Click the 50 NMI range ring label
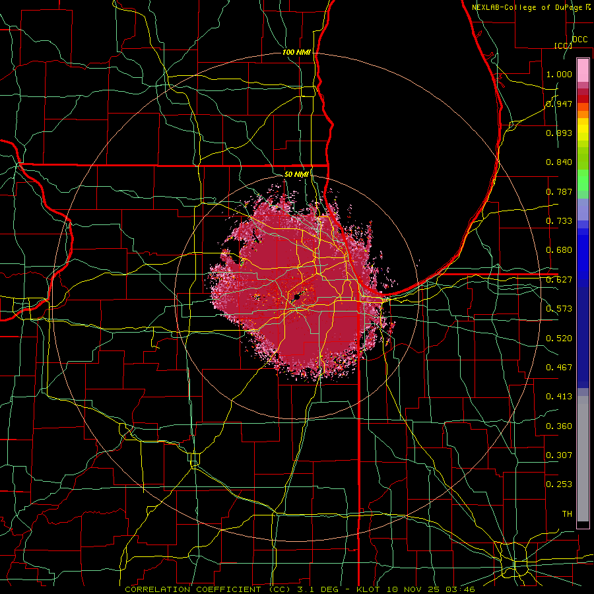594x594 pixels. (296, 174)
